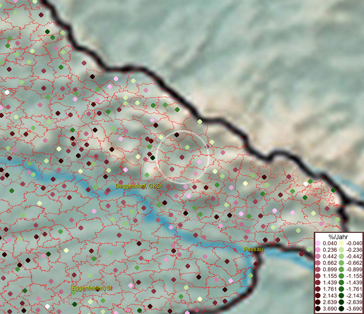364x314 pixels.
Task: Click the number text -3.690 in legend
Action: (x=354, y=309)
